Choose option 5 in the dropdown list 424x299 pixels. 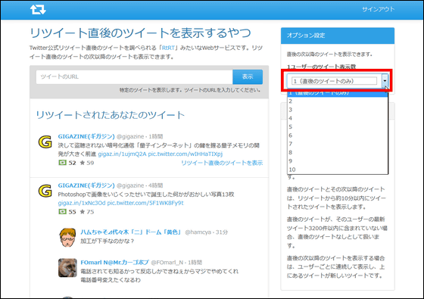click(x=338, y=127)
